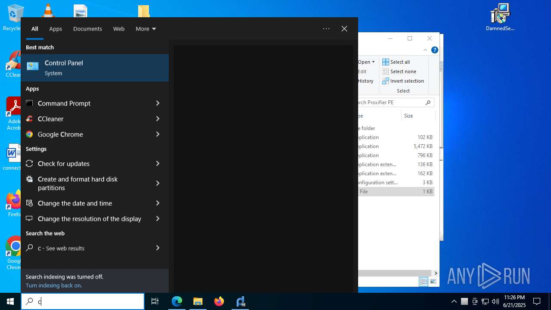Open the notification center icon
This screenshot has width=551, height=310.
coord(537,301)
